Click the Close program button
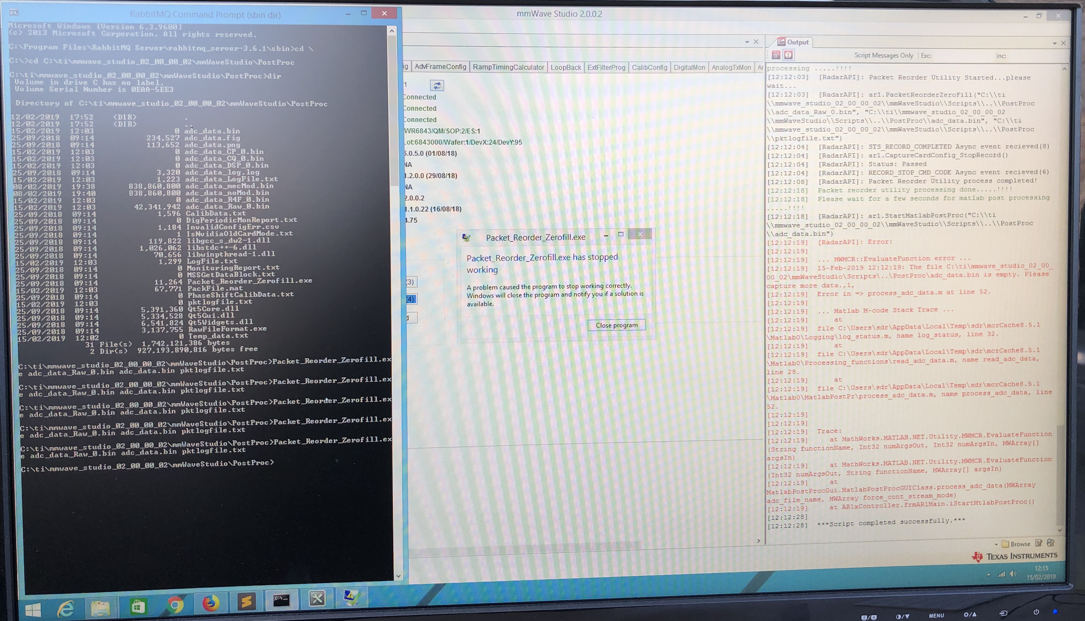The height and width of the screenshot is (621, 1085). [616, 325]
